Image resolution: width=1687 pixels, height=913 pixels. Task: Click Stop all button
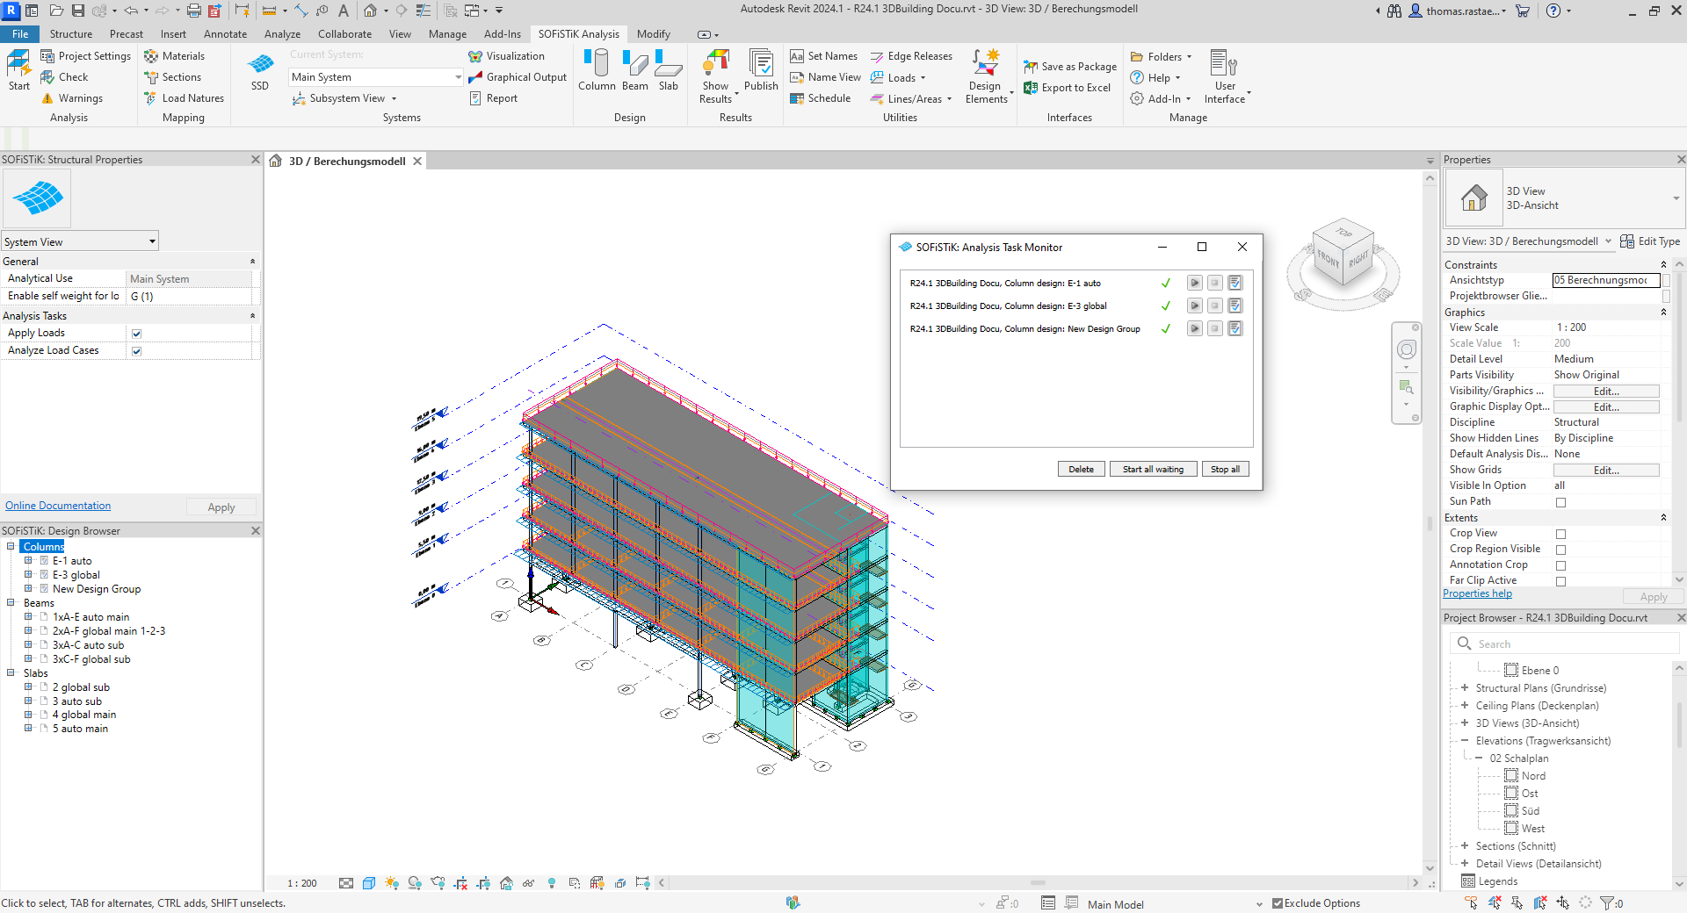[1225, 469]
